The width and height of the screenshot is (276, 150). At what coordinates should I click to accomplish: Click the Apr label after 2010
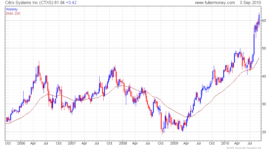tap(237, 143)
